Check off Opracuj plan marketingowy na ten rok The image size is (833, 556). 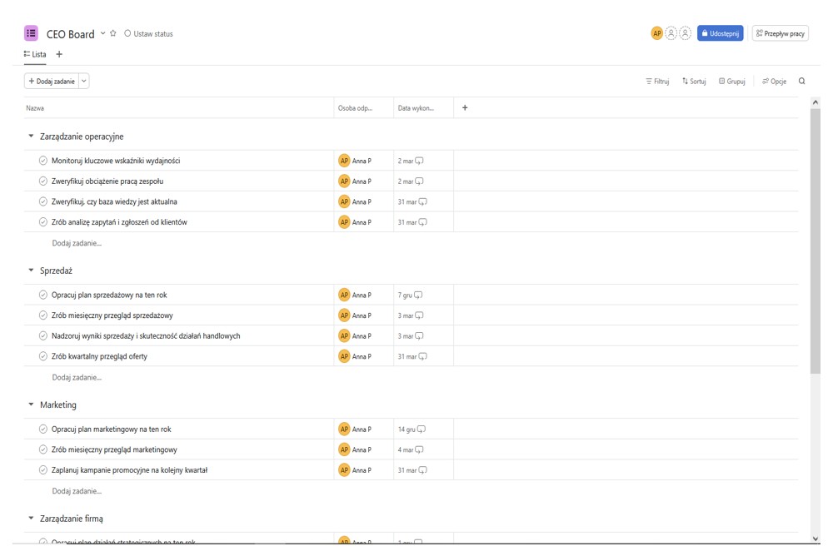pyautogui.click(x=43, y=429)
